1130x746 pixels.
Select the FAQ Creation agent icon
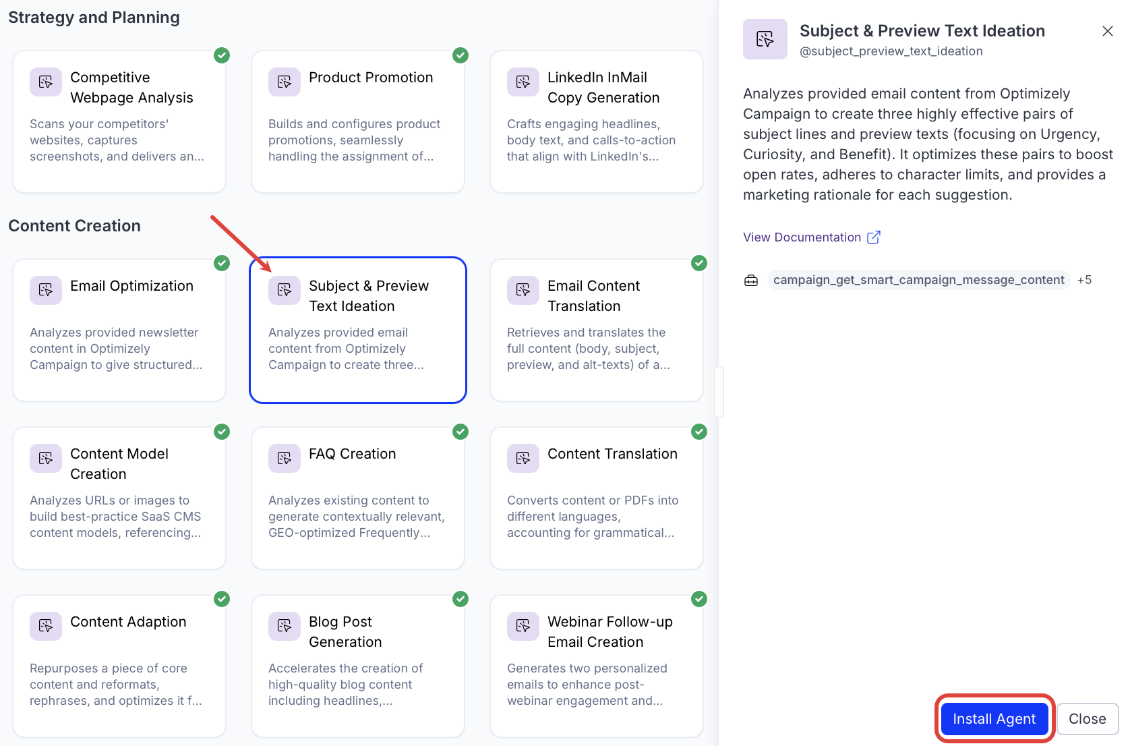point(284,458)
